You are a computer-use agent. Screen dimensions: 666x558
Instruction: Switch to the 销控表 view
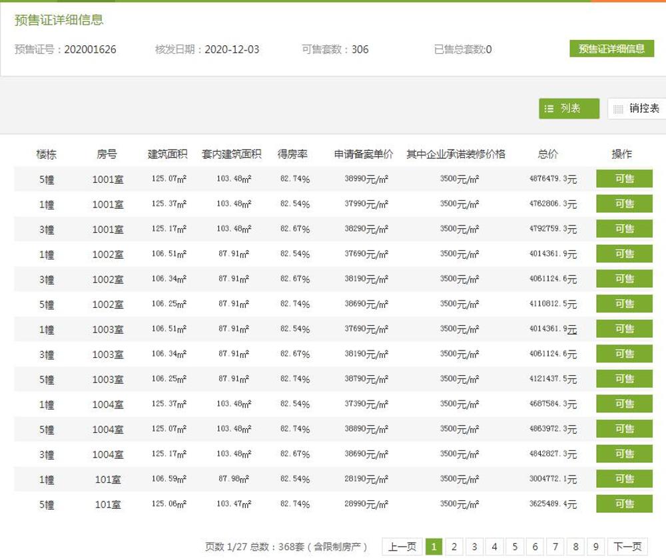(x=637, y=108)
